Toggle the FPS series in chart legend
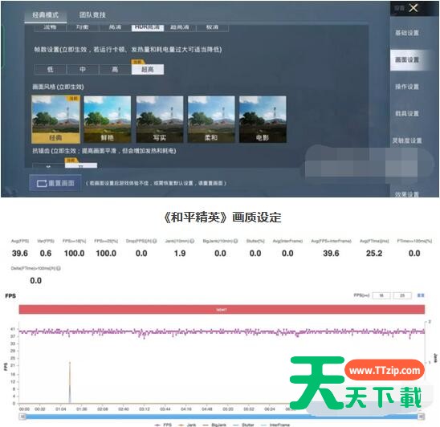The width and height of the screenshot is (440, 427). tap(163, 425)
